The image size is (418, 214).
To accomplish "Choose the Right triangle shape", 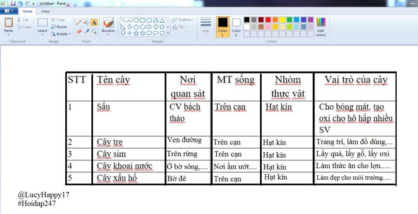I will pyautogui.click(x=123, y=27).
